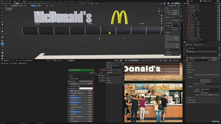Open Global transform orientation dropdown

point(84,3)
